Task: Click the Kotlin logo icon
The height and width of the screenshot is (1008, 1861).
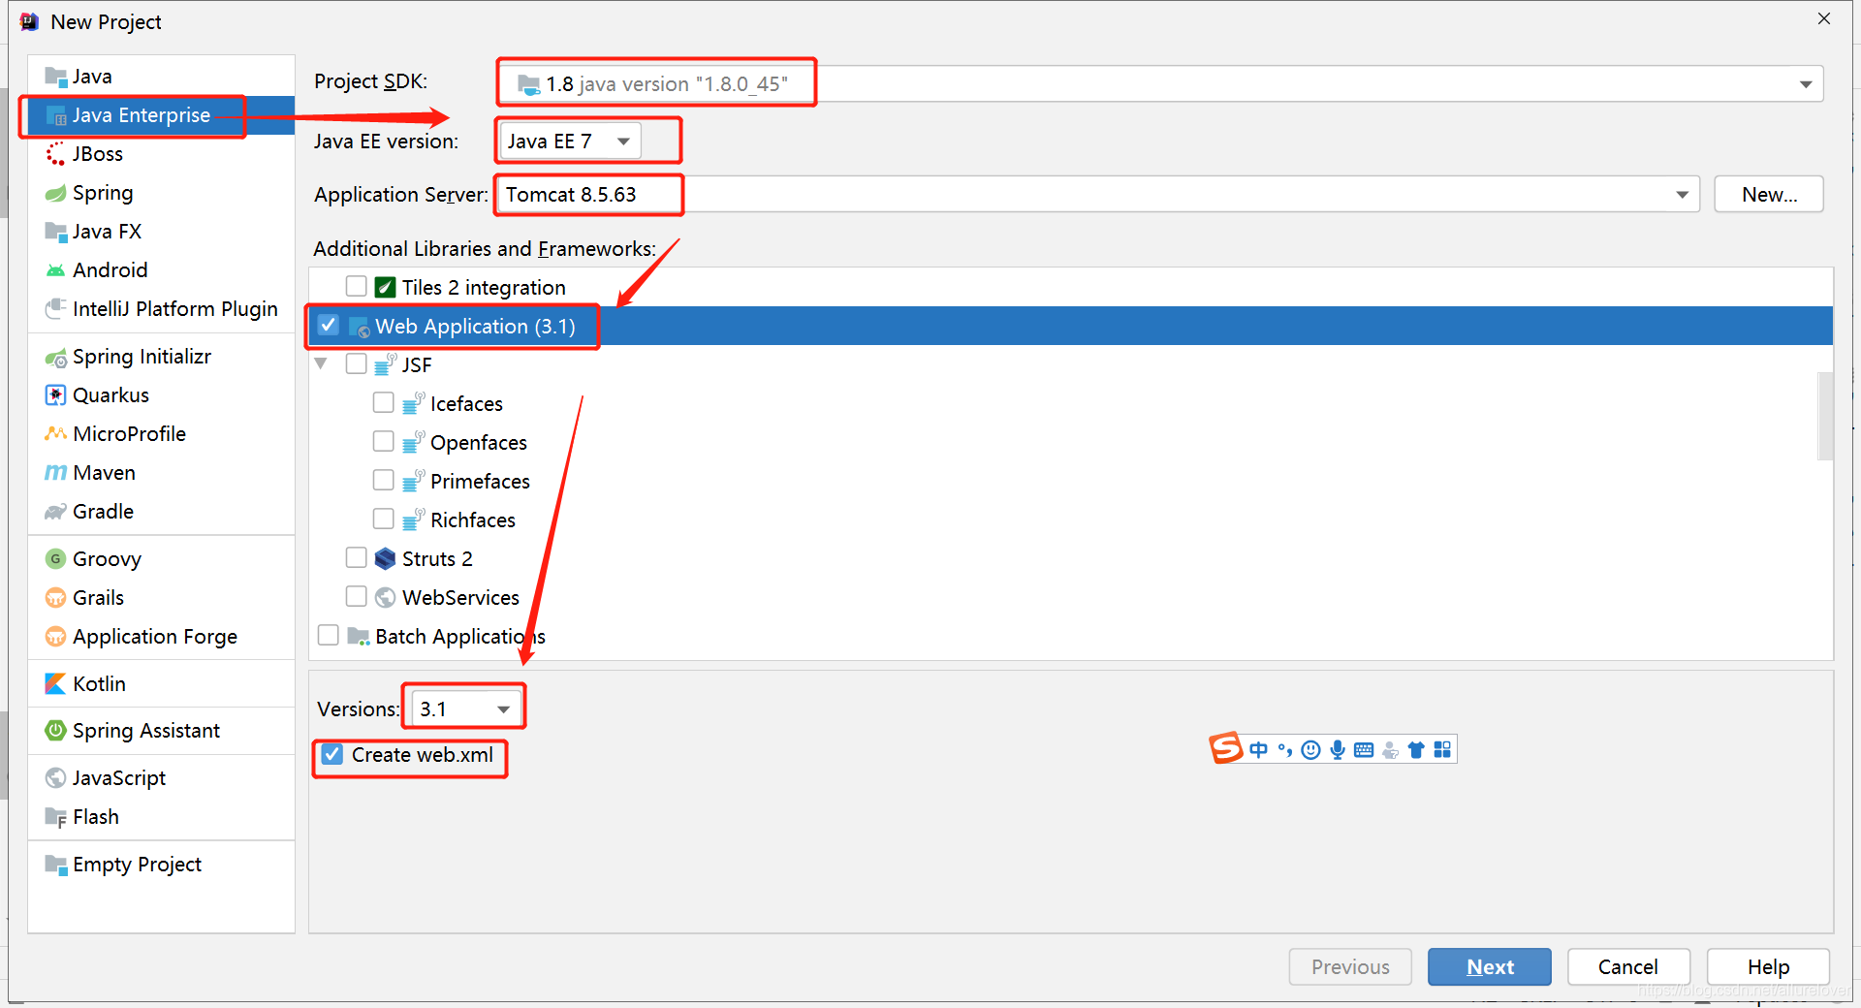Action: click(x=55, y=684)
